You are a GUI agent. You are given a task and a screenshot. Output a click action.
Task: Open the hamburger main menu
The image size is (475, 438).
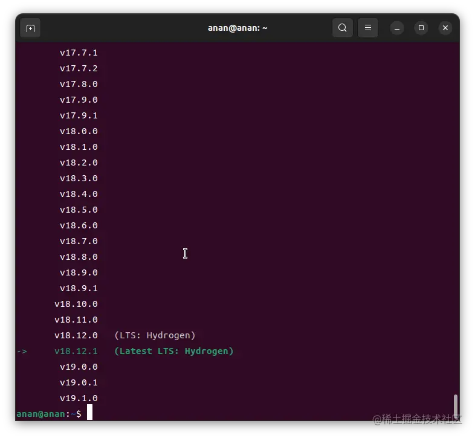(x=368, y=28)
